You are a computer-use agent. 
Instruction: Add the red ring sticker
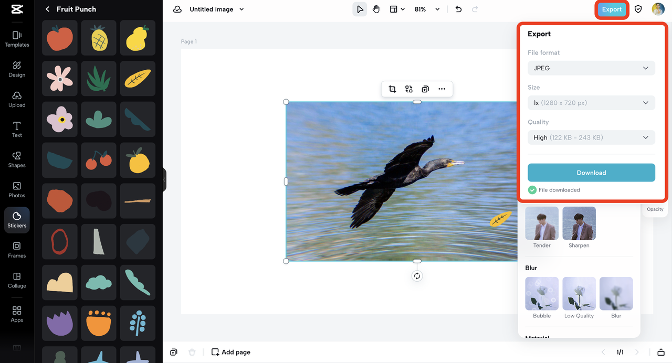pyautogui.click(x=60, y=242)
